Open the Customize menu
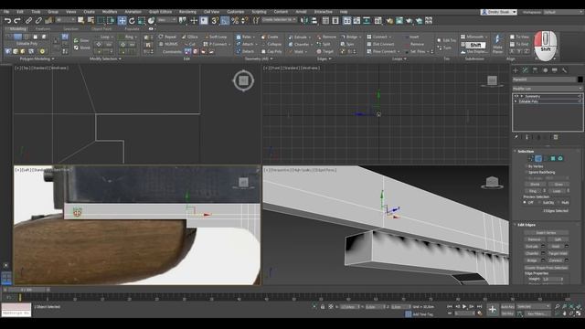The height and width of the screenshot is (329, 585). coord(236,12)
